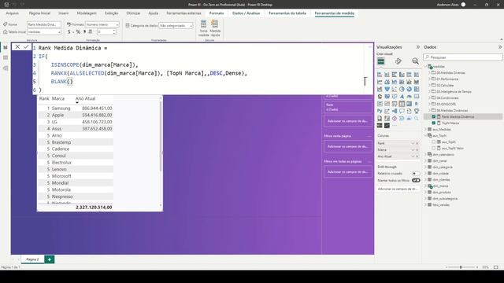Select the Build visual fields icon
The image size is (504, 283).
pos(381,61)
